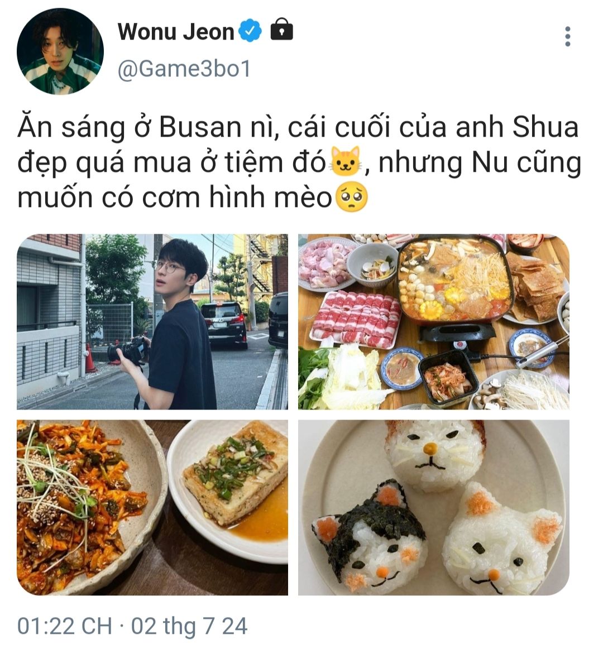The width and height of the screenshot is (603, 654).
Task: Open the three-dot more options menu
Action: (567, 37)
